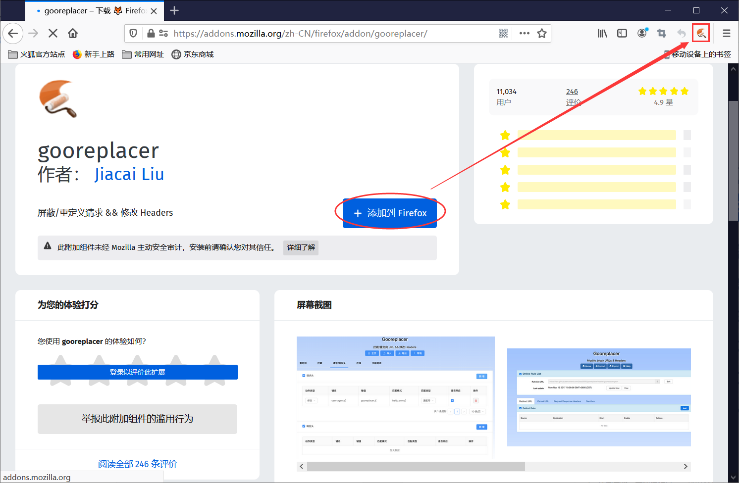Click the 屏蔽/重定义请求 description text
The image size is (739, 483).
(106, 213)
